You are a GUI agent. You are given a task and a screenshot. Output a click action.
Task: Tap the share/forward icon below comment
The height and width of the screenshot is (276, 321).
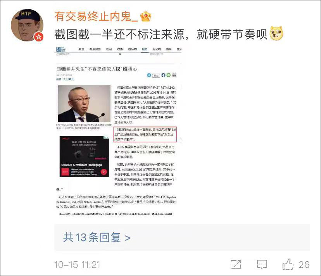(236, 264)
